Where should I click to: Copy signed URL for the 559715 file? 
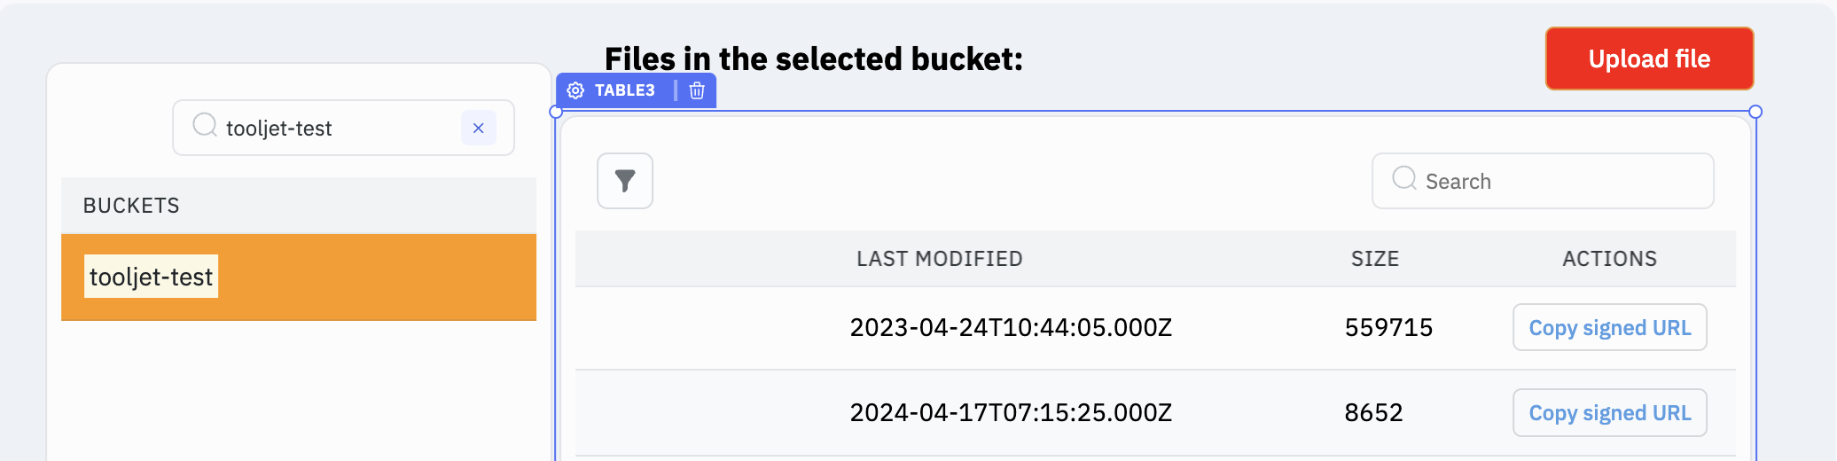[1609, 328]
